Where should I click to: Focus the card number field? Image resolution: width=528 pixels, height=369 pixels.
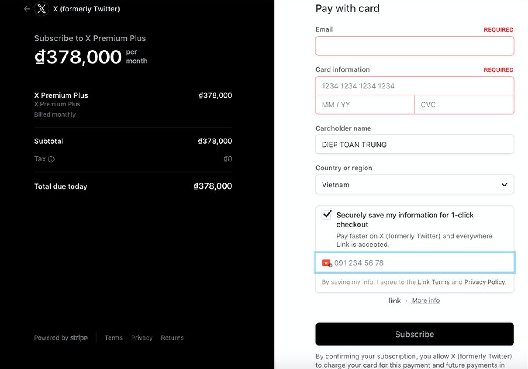click(414, 86)
